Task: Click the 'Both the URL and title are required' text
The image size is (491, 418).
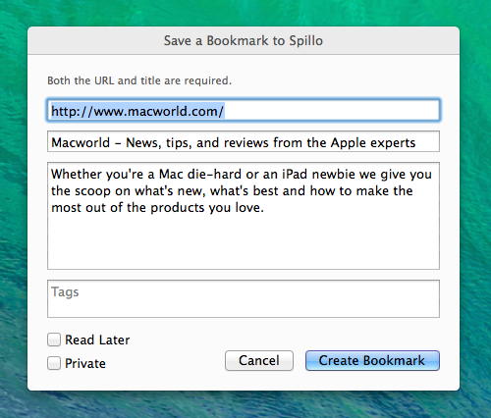Action: [x=139, y=80]
